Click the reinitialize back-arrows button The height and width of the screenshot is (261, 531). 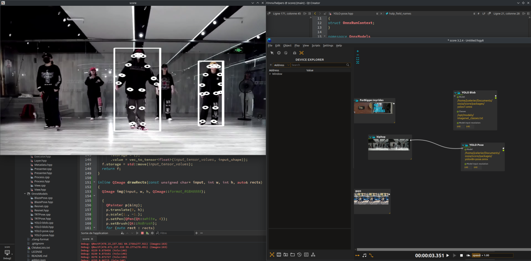click(469, 255)
